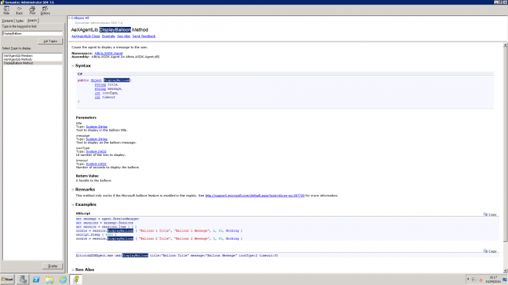The width and height of the screenshot is (508, 285).
Task: Copy the VBScript example code
Action: 490,214
